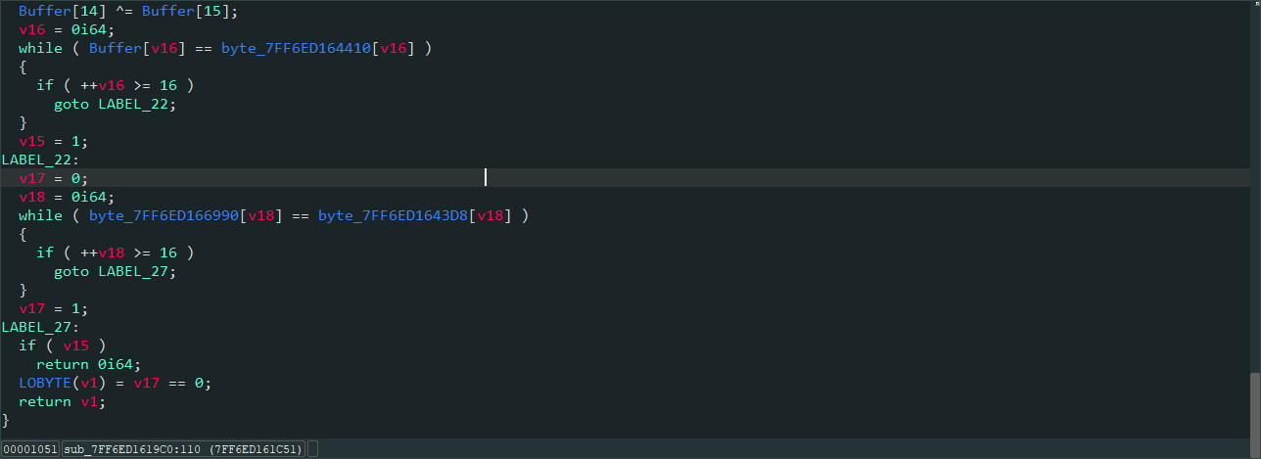Image resolution: width=1261 pixels, height=459 pixels.
Task: Click v15 inside the 'if ( v15 )' condition
Action: [75, 345]
